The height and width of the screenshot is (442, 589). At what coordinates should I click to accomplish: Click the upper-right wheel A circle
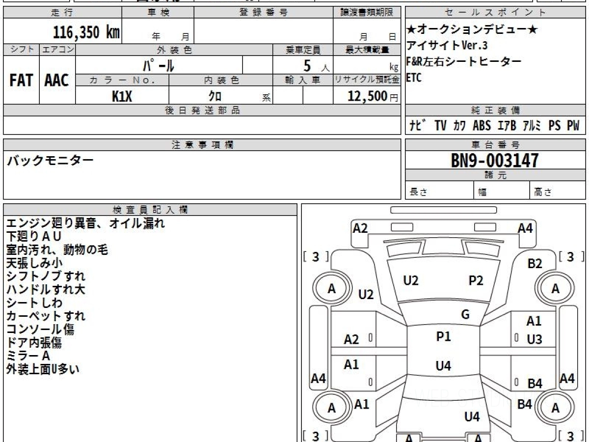[x=555, y=289]
